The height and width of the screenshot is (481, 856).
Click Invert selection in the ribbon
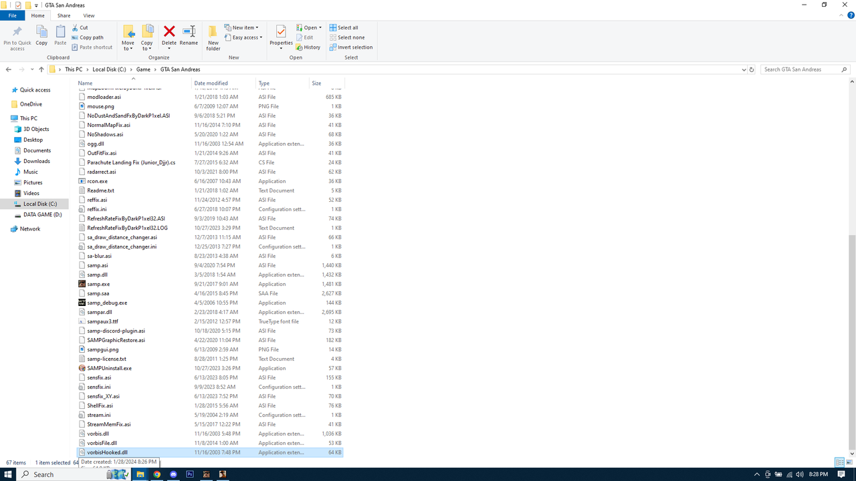coord(350,47)
